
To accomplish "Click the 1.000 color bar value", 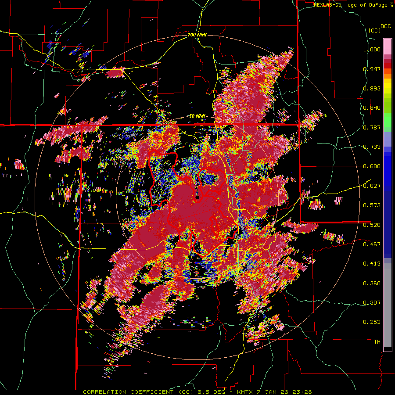I will [372, 49].
